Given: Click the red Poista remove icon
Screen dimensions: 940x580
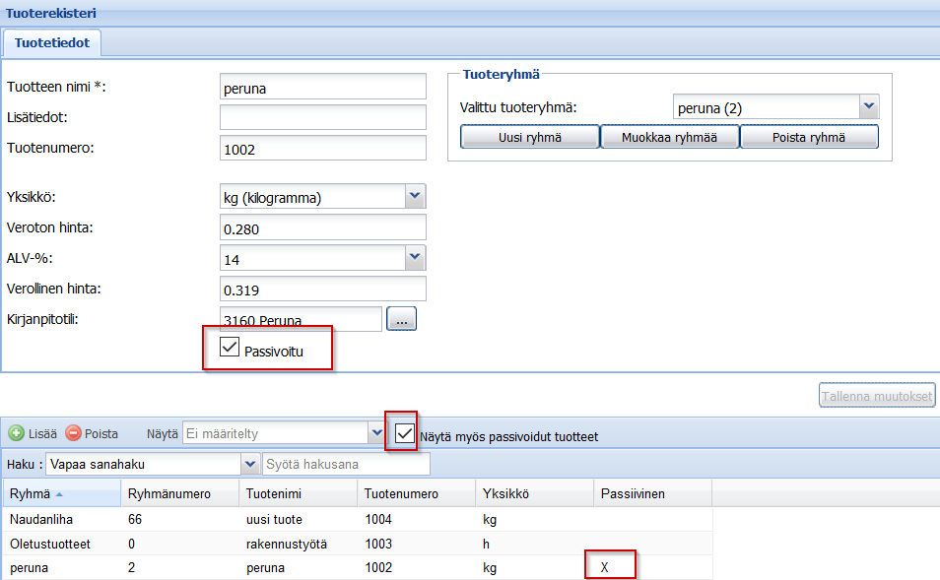Looking at the screenshot, I should pyautogui.click(x=74, y=433).
